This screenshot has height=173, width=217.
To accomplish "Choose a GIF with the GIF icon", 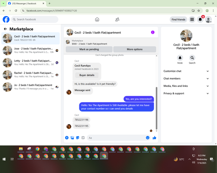I will coord(83,138).
